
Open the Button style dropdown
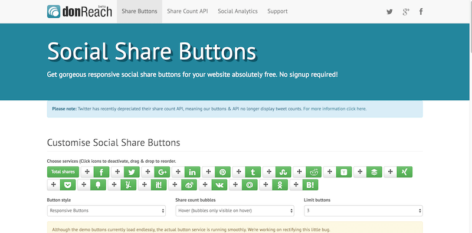106,211
